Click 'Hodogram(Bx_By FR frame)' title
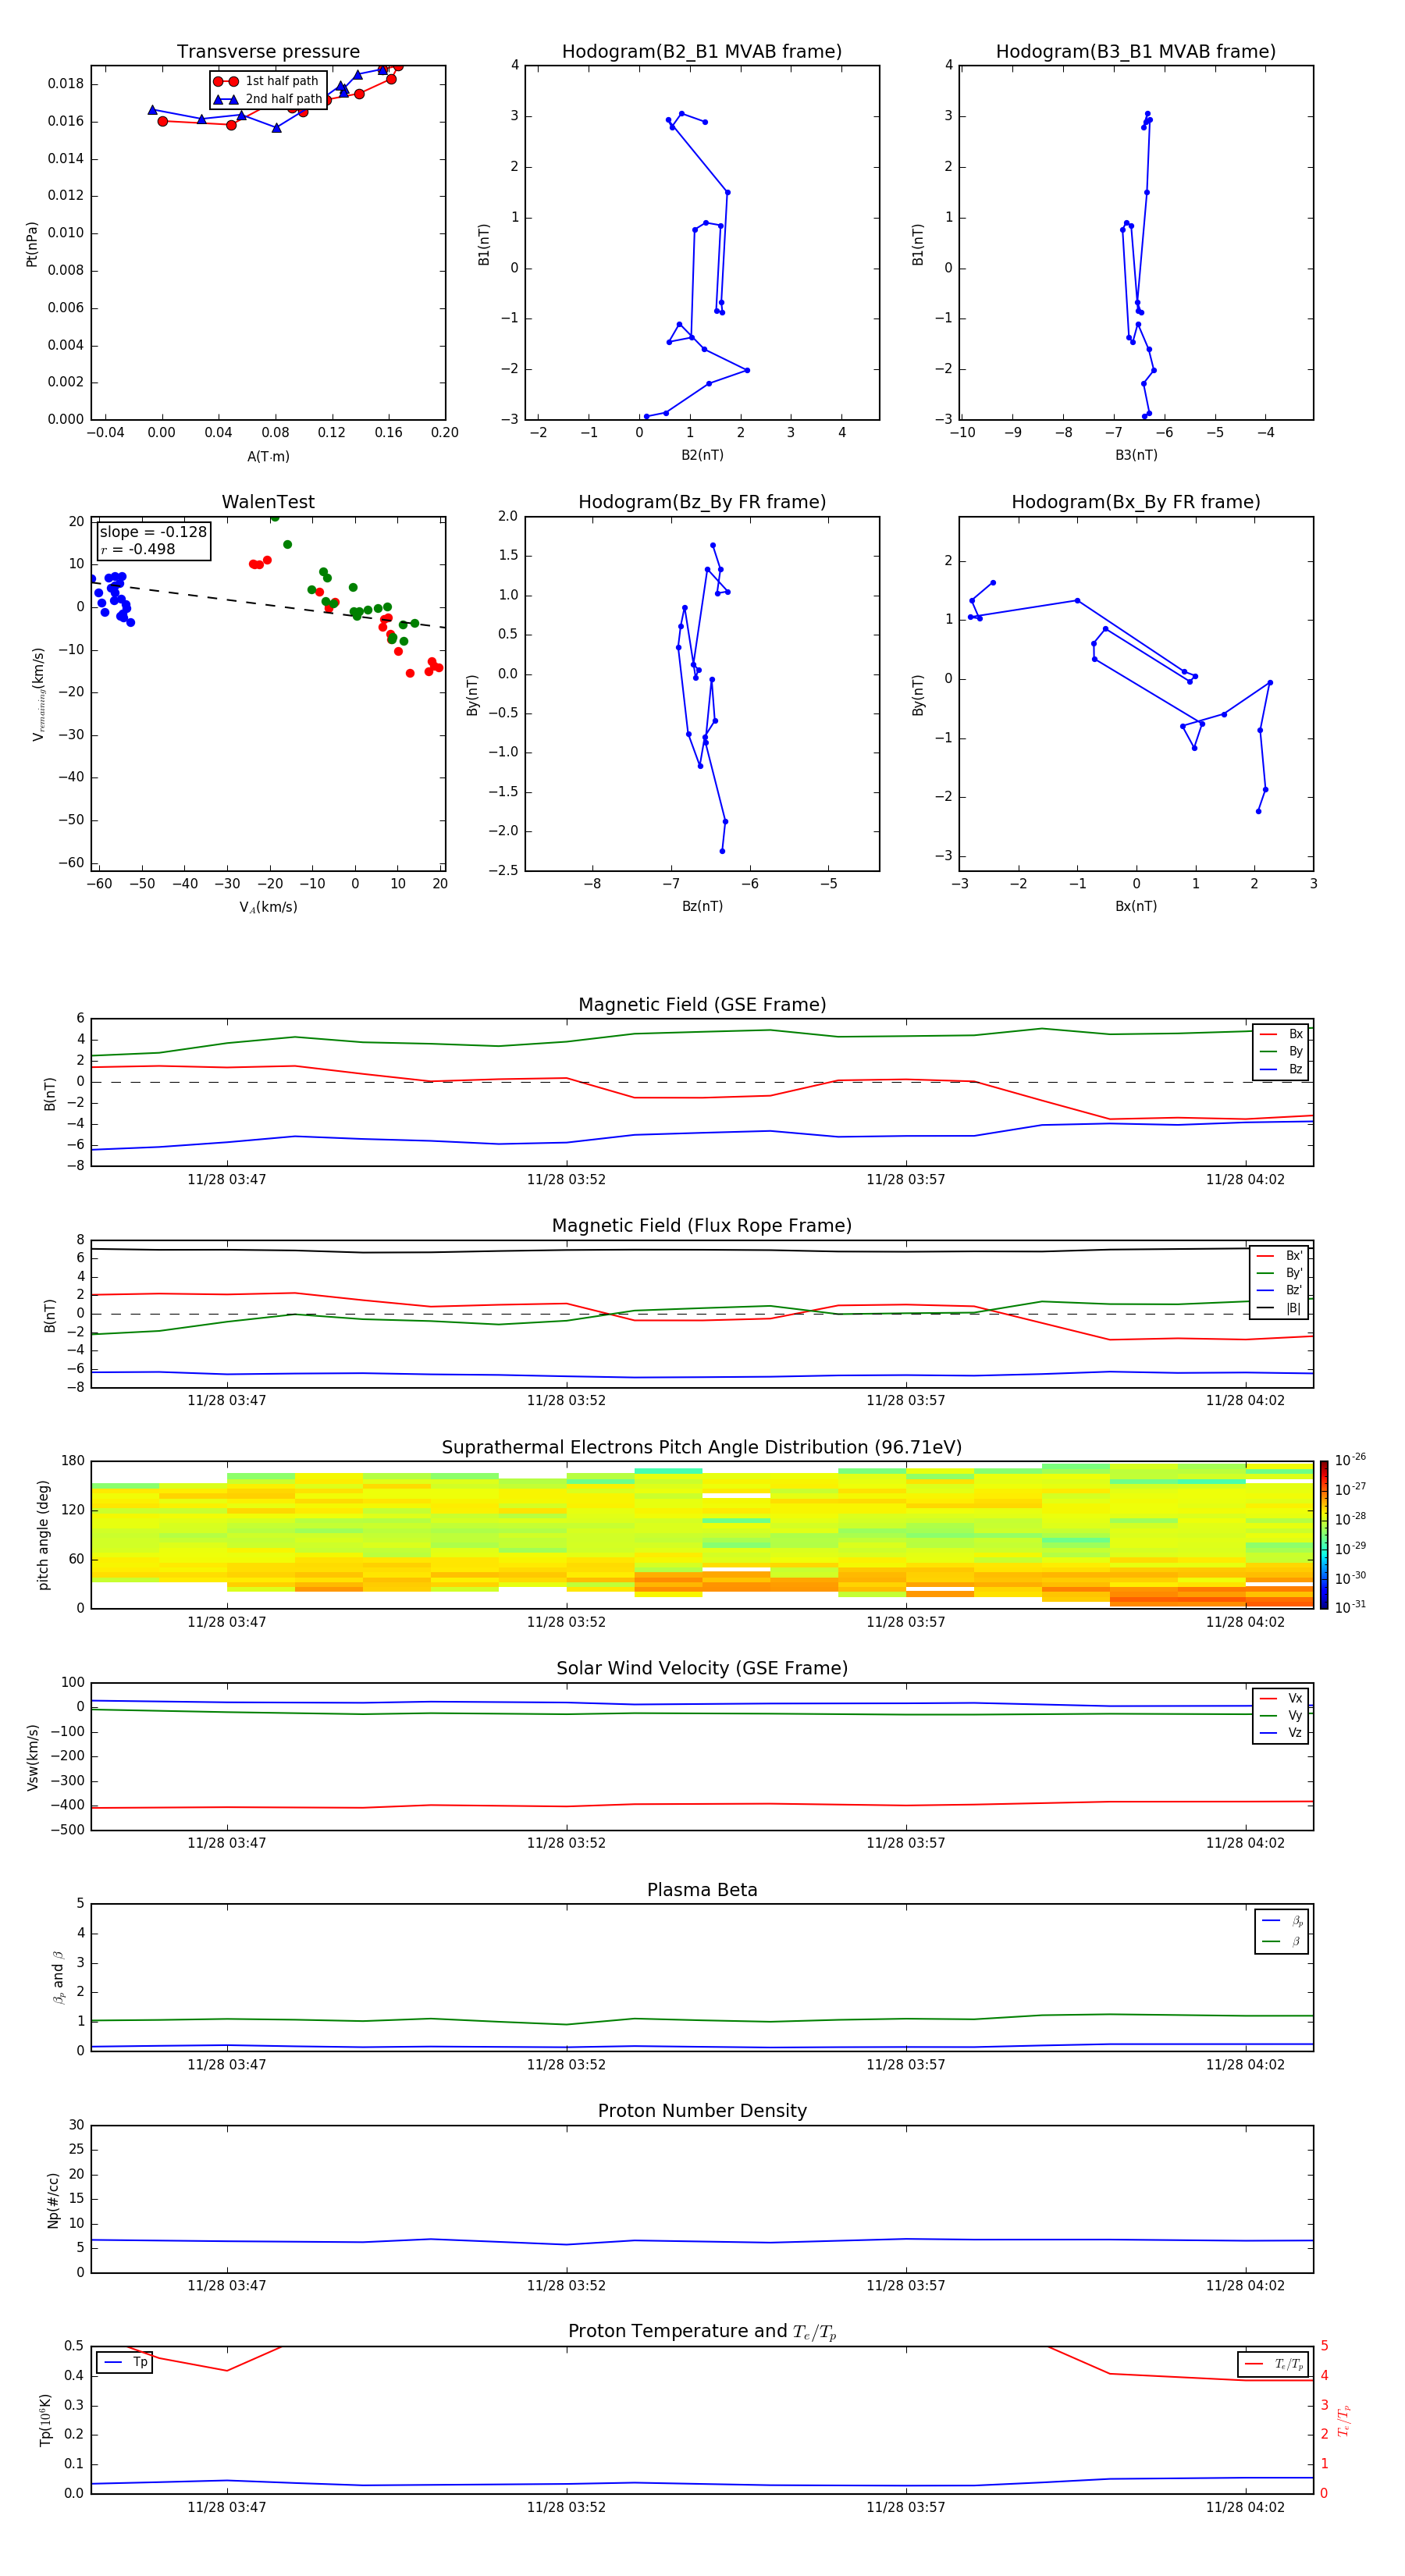This screenshot has height=2576, width=1405. (1136, 502)
